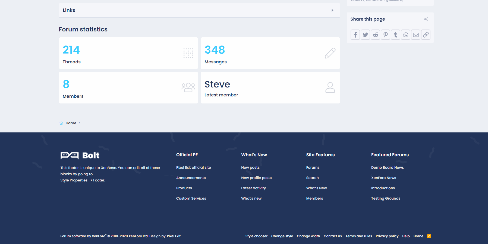Click the Bolt footer logo
The image size is (488, 244).
point(80,155)
